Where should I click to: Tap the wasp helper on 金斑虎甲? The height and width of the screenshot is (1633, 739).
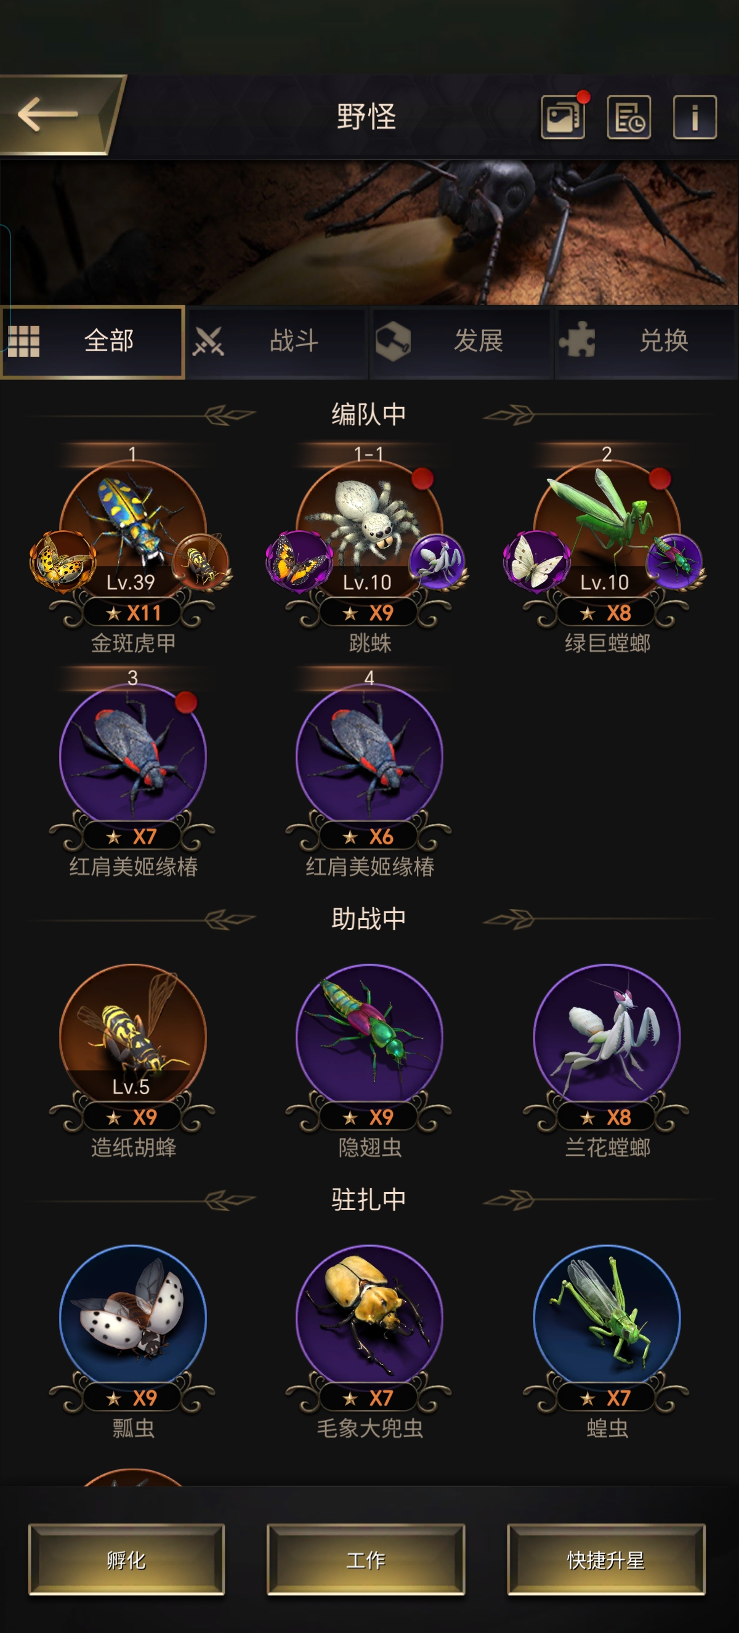click(201, 562)
